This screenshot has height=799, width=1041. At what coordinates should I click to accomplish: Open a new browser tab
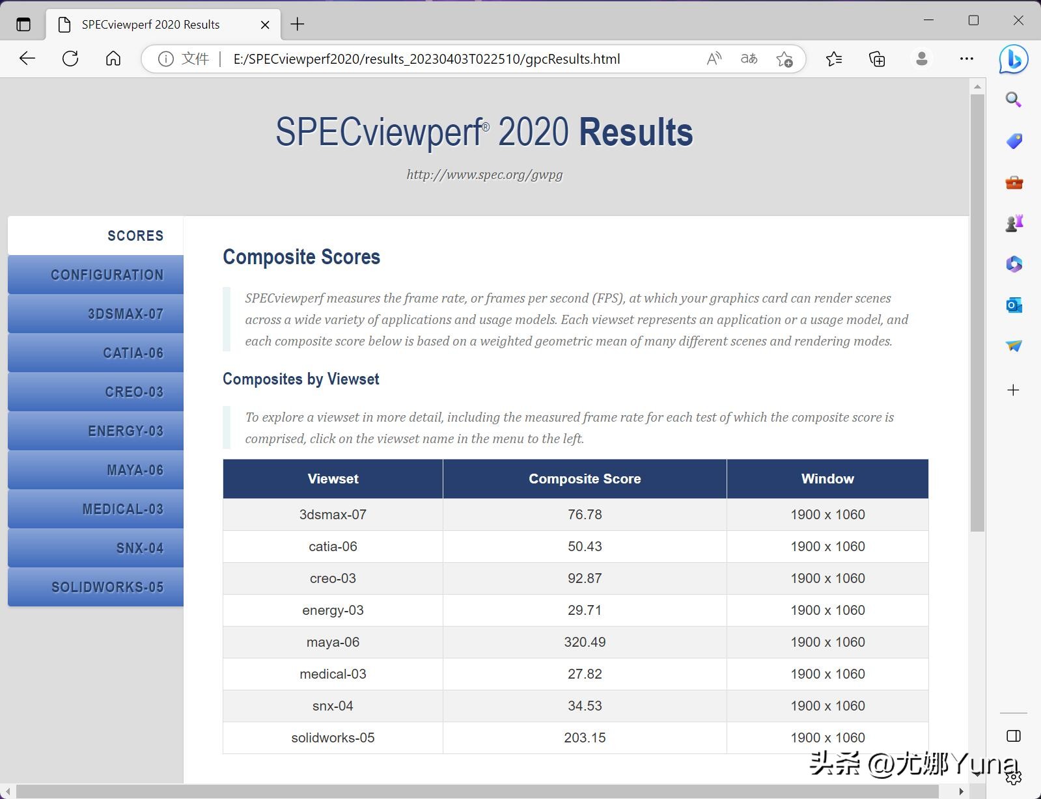(x=298, y=25)
